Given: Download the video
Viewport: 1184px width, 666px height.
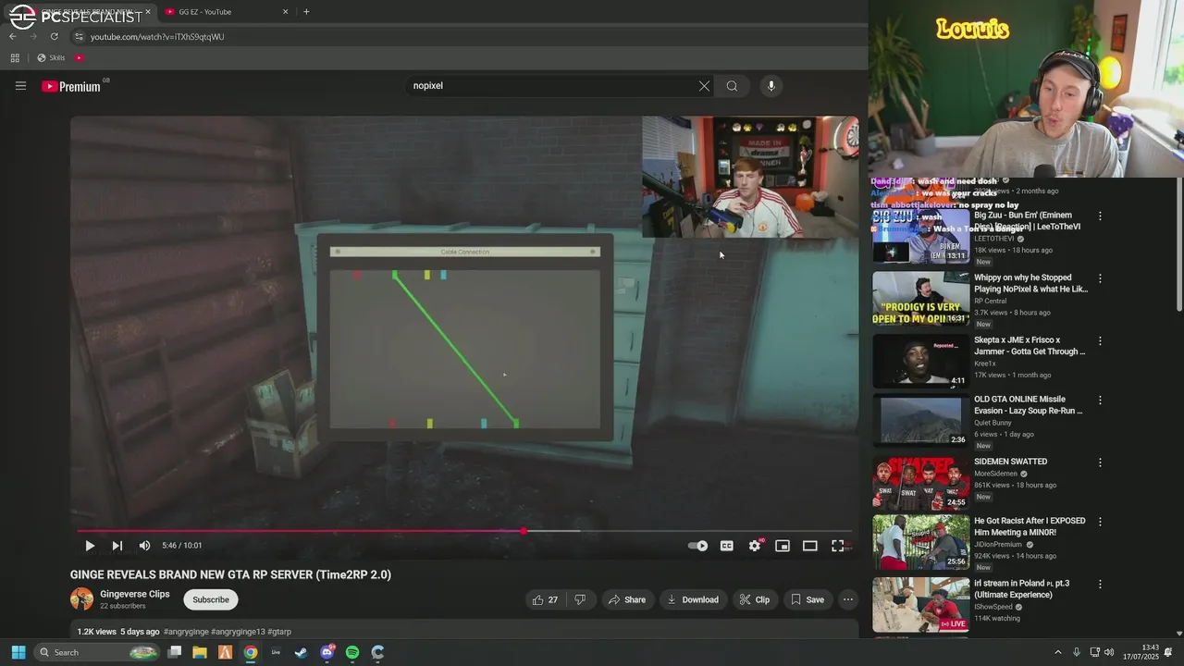Looking at the screenshot, I should pyautogui.click(x=692, y=599).
